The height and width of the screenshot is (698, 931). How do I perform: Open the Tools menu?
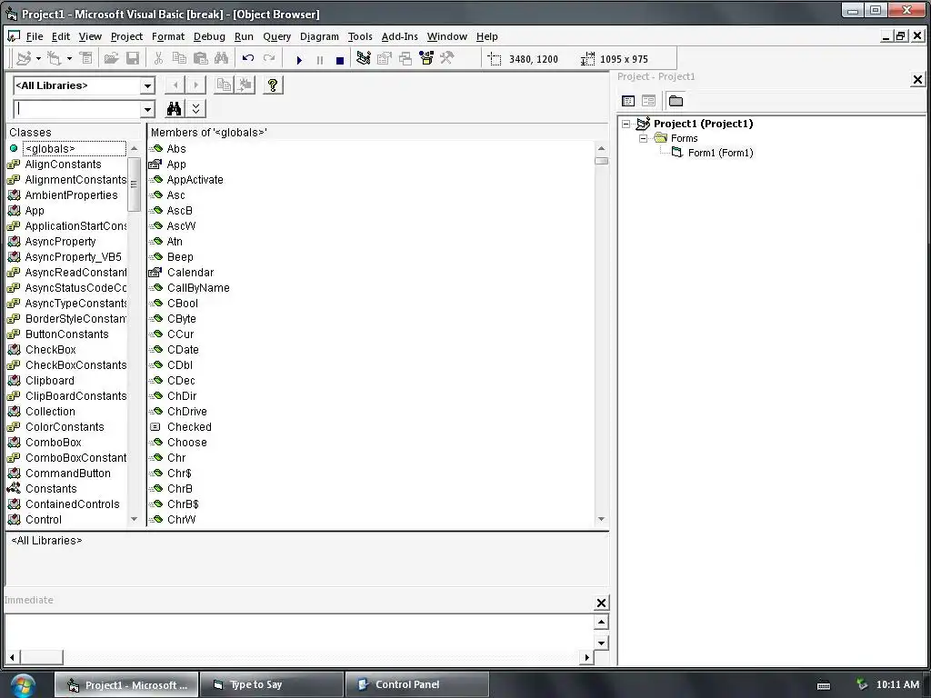(x=360, y=36)
